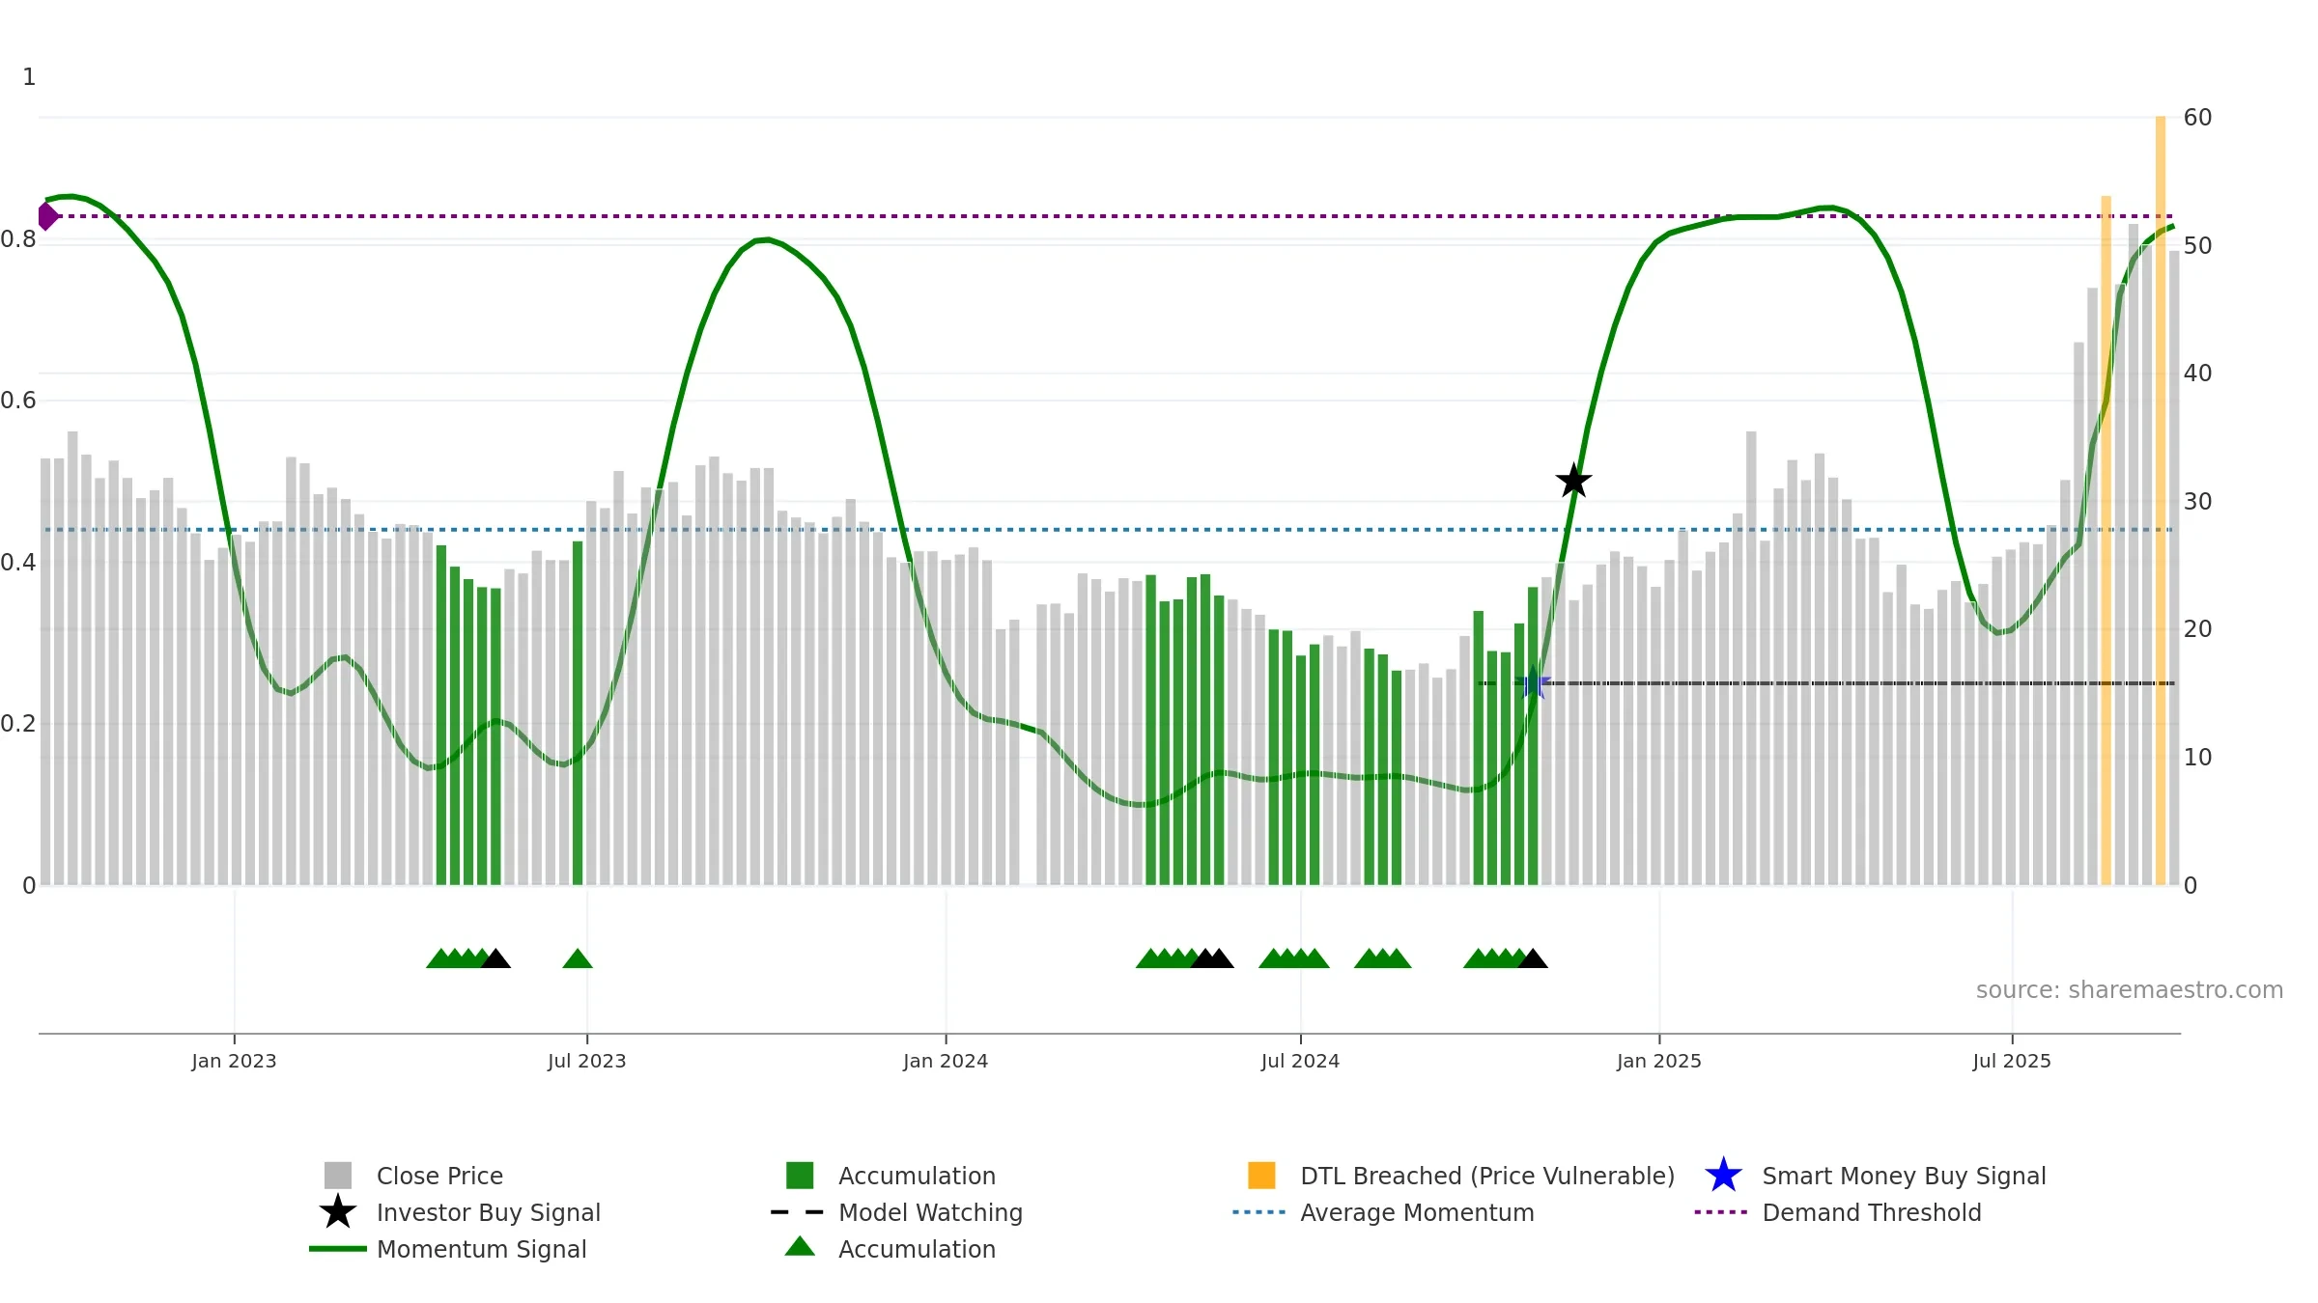Click the orange DTL Breached legend square

pyautogui.click(x=1261, y=1176)
